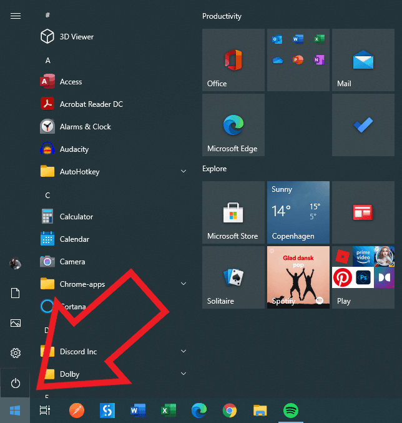The width and height of the screenshot is (402, 423).
Task: Open the Microsoft Store tile
Action: (x=233, y=212)
